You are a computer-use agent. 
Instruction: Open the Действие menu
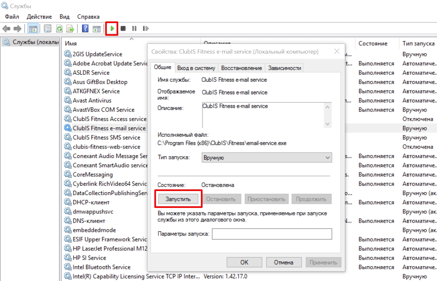(x=39, y=17)
